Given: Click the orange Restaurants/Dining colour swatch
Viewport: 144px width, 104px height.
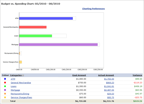Looking at the screenshot, I should (x=5, y=93).
